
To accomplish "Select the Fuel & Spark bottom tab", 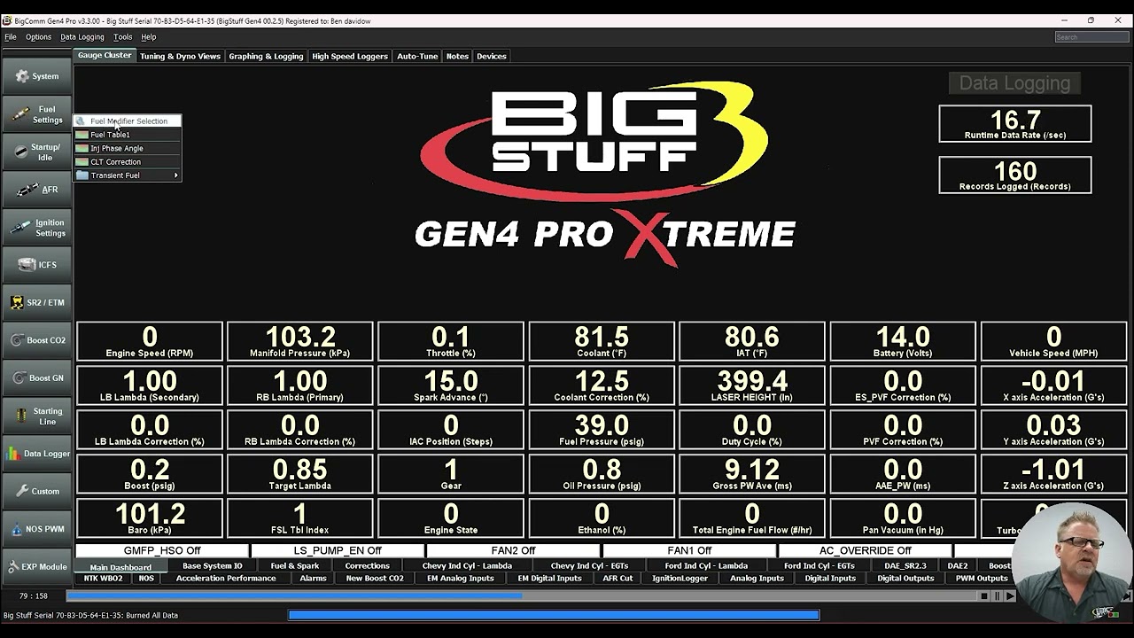I will (x=295, y=566).
